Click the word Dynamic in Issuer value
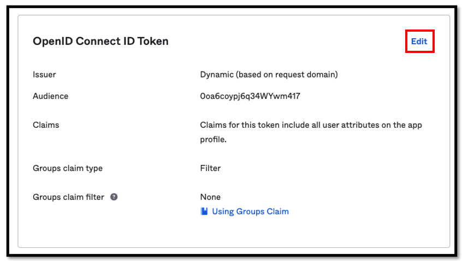This screenshot has height=261, width=462. click(x=217, y=74)
